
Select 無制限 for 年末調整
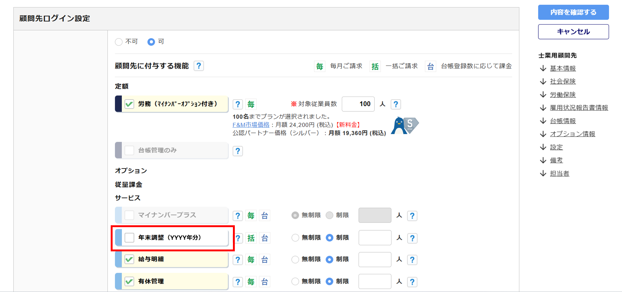tap(295, 238)
